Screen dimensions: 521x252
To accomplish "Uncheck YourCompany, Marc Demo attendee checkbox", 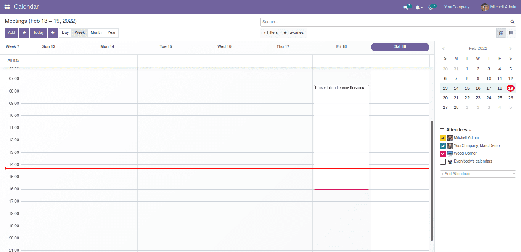I will (443, 146).
